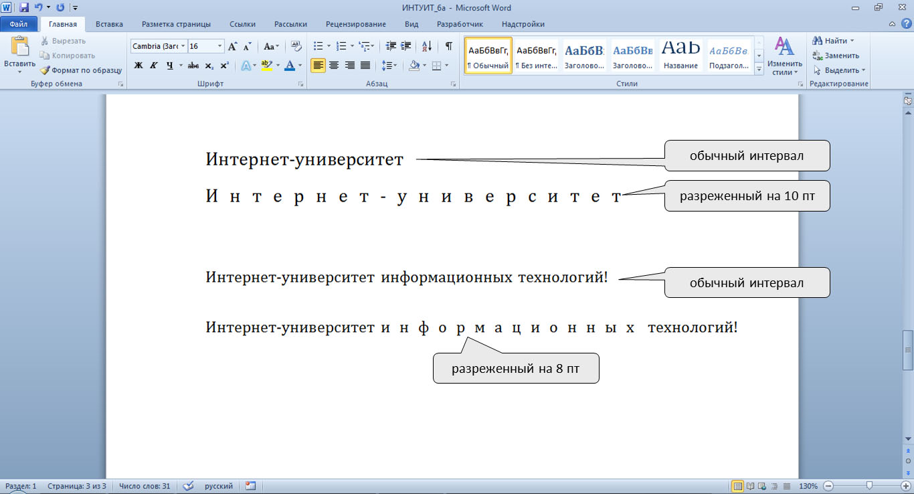The height and width of the screenshot is (494, 914).
Task: Open the font size 16 combo box
Action: 205,46
